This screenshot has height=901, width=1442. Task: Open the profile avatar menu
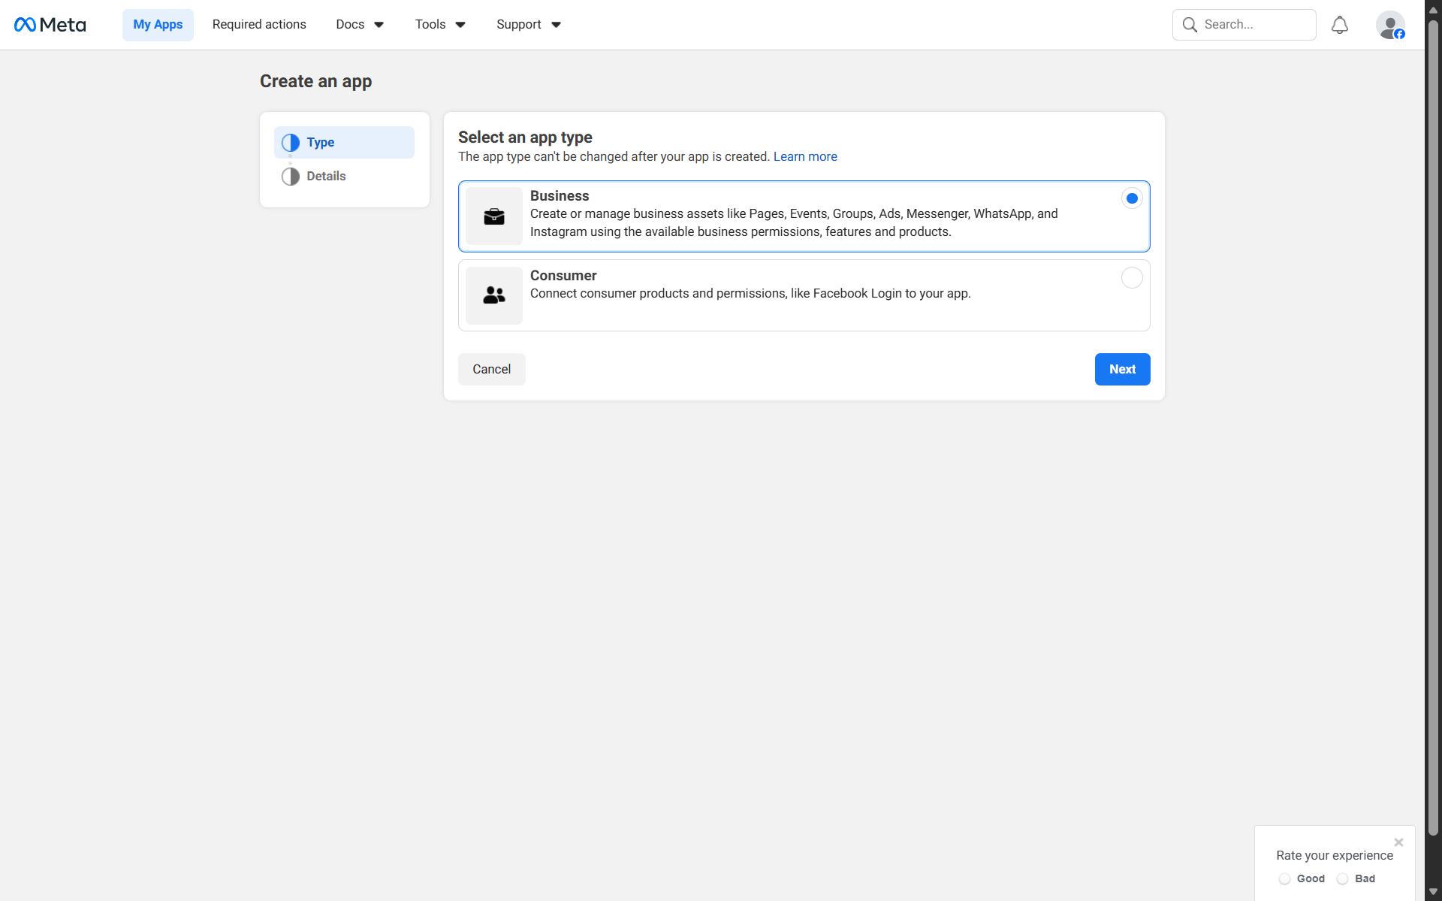(1390, 25)
